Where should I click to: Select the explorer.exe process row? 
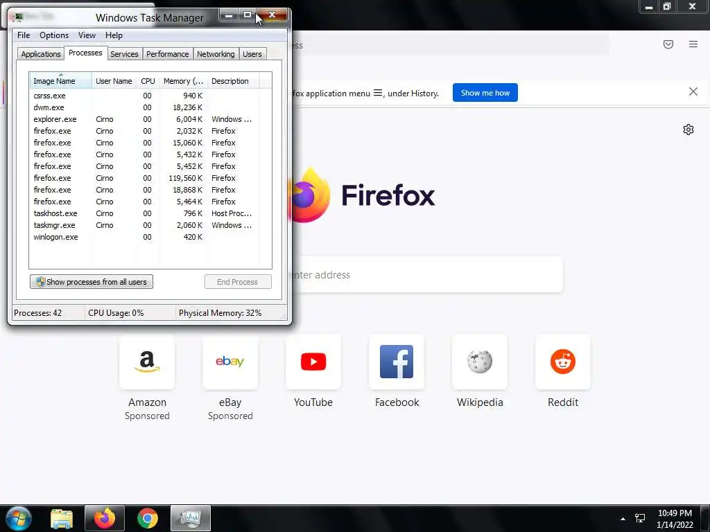(144, 119)
